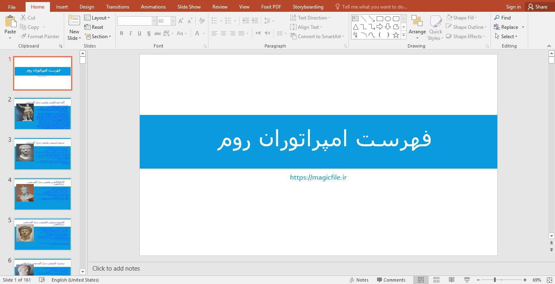Expand the shapes gallery More arrow
This screenshot has width=555, height=284.
[403, 35]
